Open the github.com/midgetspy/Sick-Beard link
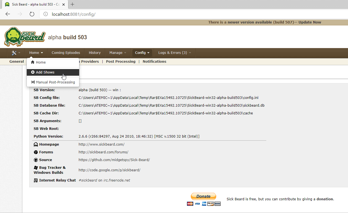 point(114,160)
